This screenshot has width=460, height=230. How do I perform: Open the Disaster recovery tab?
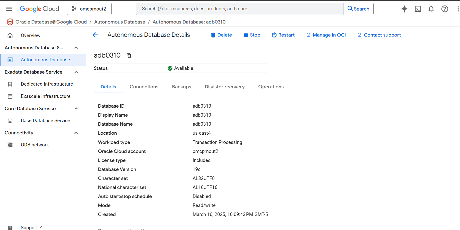(225, 87)
